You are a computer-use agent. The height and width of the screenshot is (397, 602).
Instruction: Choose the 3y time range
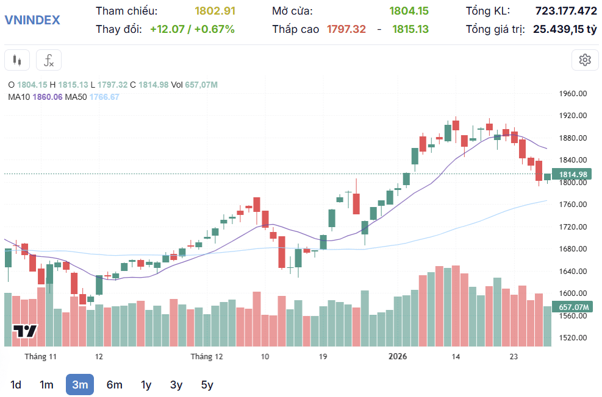[176, 384]
